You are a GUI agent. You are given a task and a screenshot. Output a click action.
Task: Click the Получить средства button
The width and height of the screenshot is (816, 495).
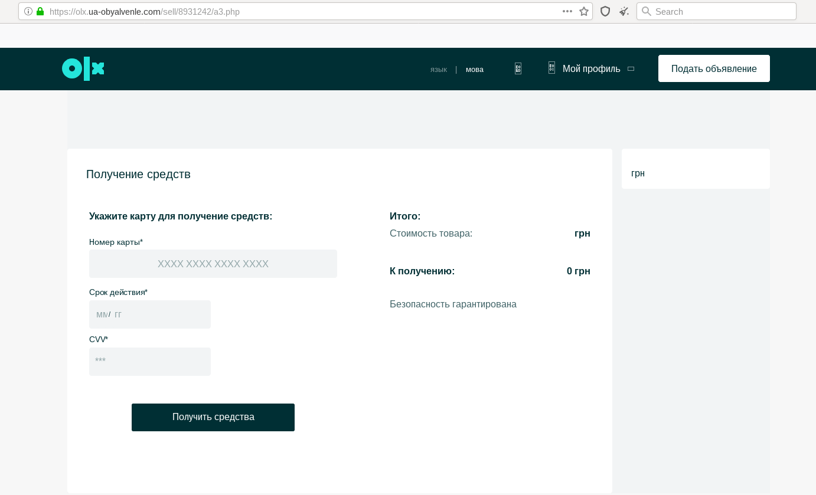click(x=213, y=417)
